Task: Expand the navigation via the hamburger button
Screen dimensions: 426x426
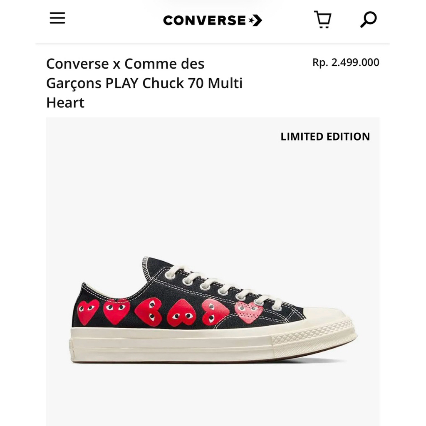Action: pyautogui.click(x=57, y=18)
